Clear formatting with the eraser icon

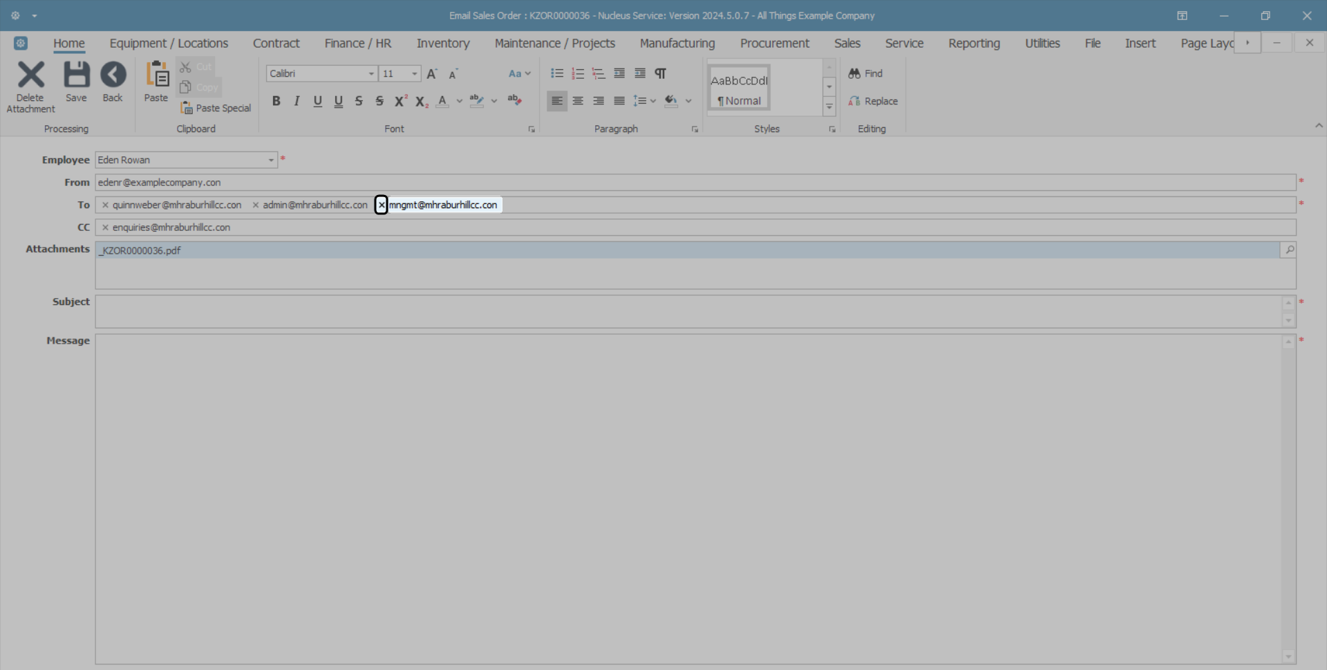point(514,100)
